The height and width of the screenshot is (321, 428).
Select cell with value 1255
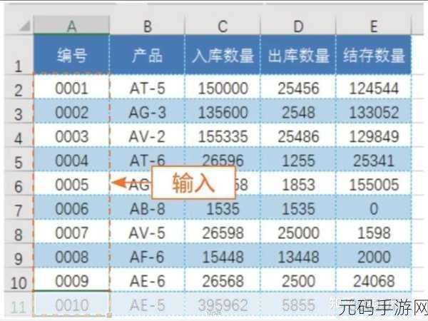[298, 159]
